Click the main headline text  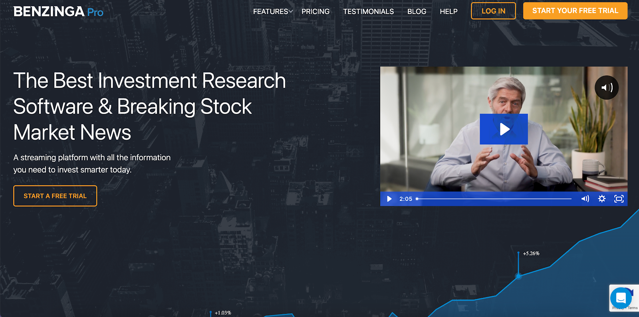click(149, 106)
